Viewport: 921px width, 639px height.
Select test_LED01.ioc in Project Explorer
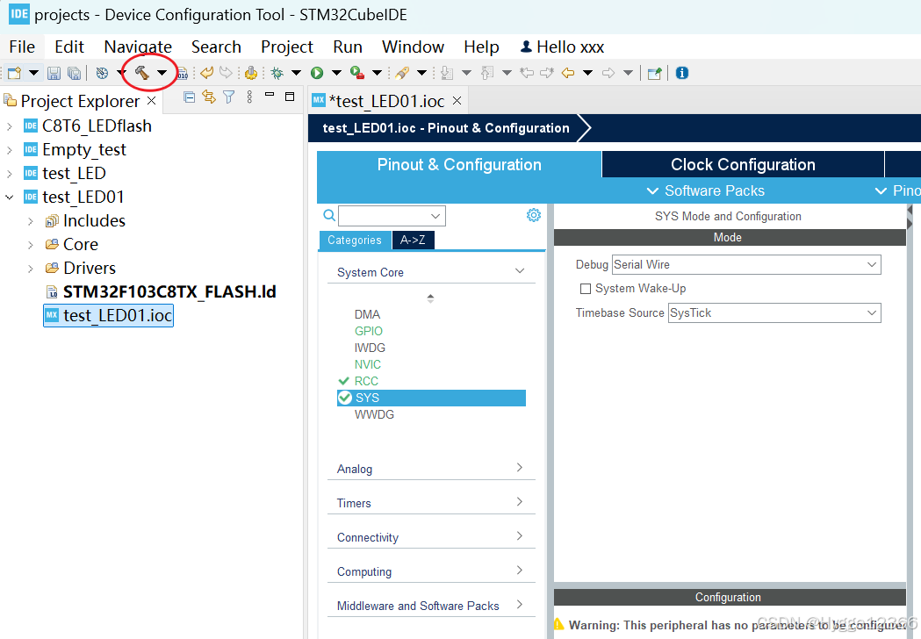(x=109, y=315)
